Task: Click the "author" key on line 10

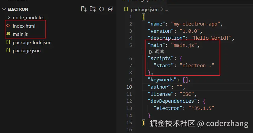Action: coord(159,87)
